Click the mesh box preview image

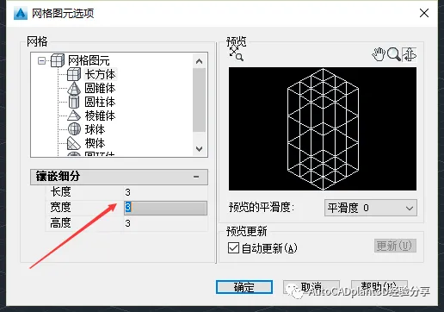[x=323, y=128]
